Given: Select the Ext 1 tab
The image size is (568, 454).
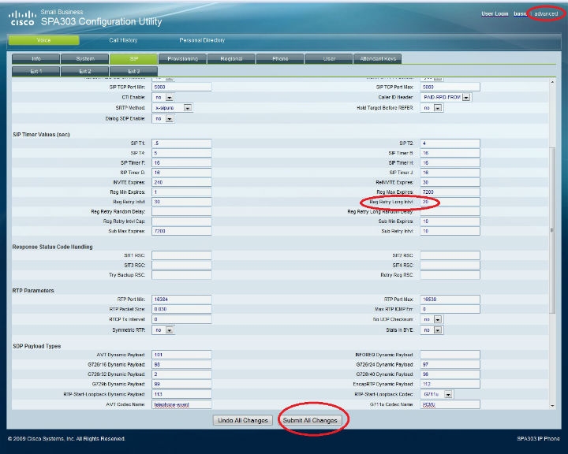Looking at the screenshot, I should point(35,71).
